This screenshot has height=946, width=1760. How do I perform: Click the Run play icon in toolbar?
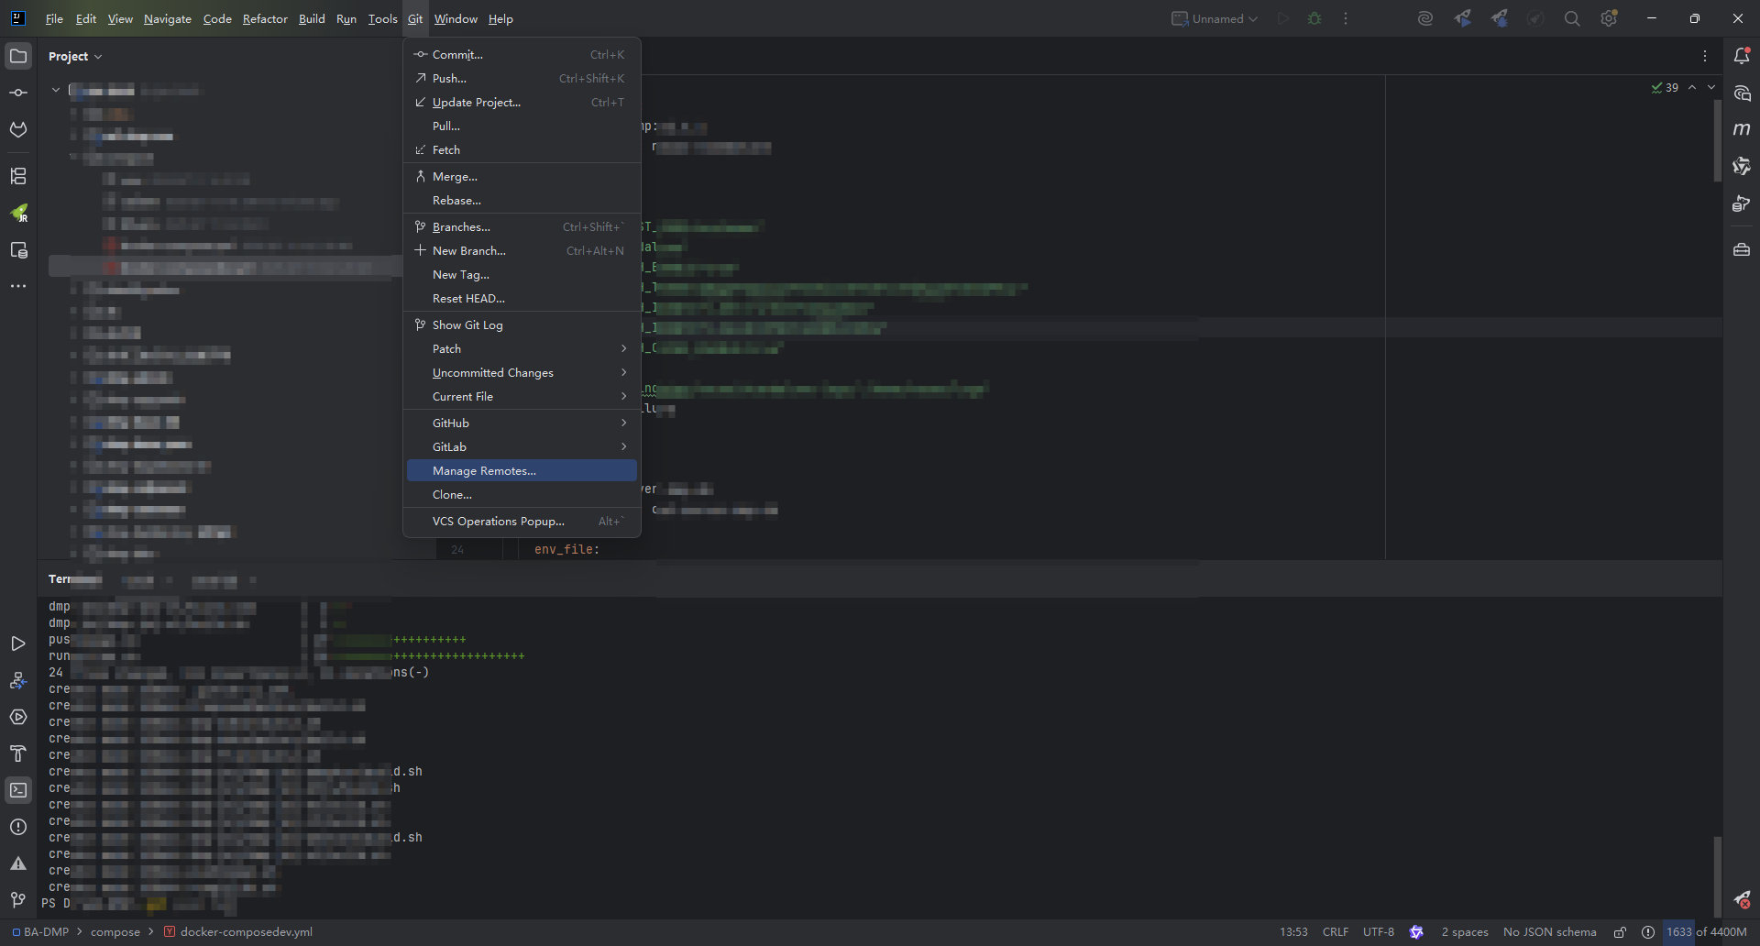tap(1283, 18)
